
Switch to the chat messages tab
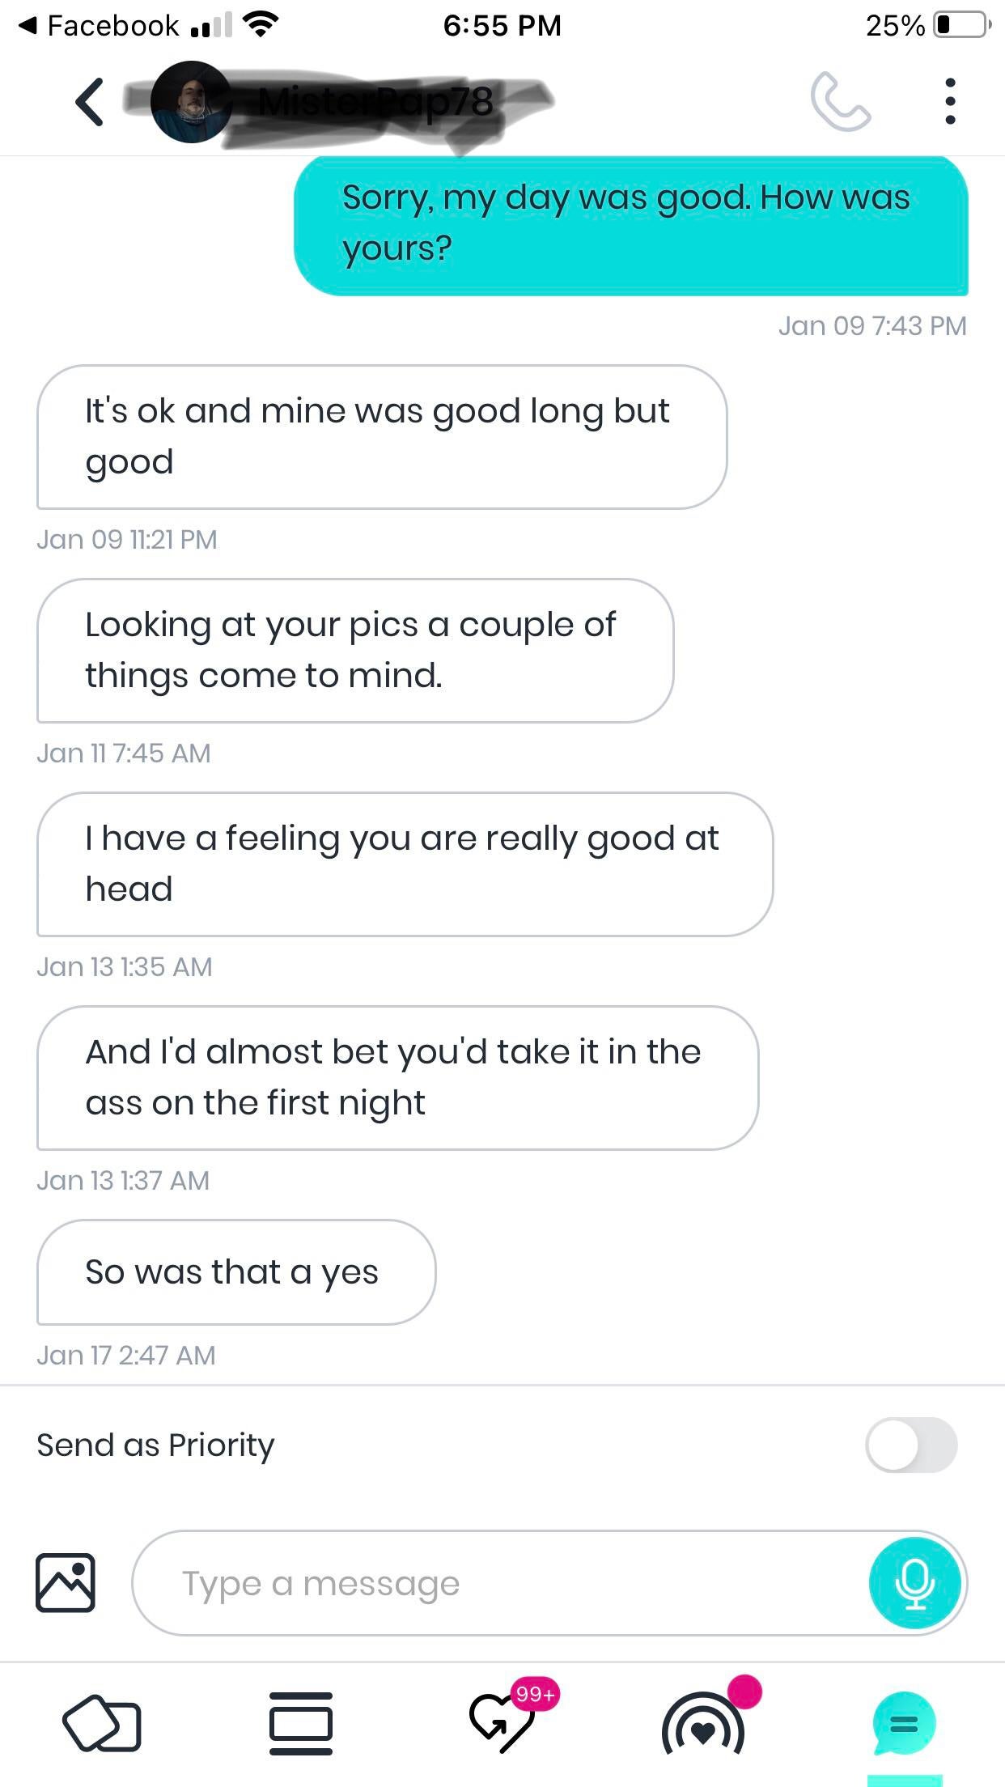(x=904, y=1723)
